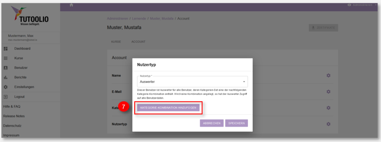This screenshot has width=381, height=142.
Task: Click the Logout icon in sidebar
Action: [x=6, y=97]
